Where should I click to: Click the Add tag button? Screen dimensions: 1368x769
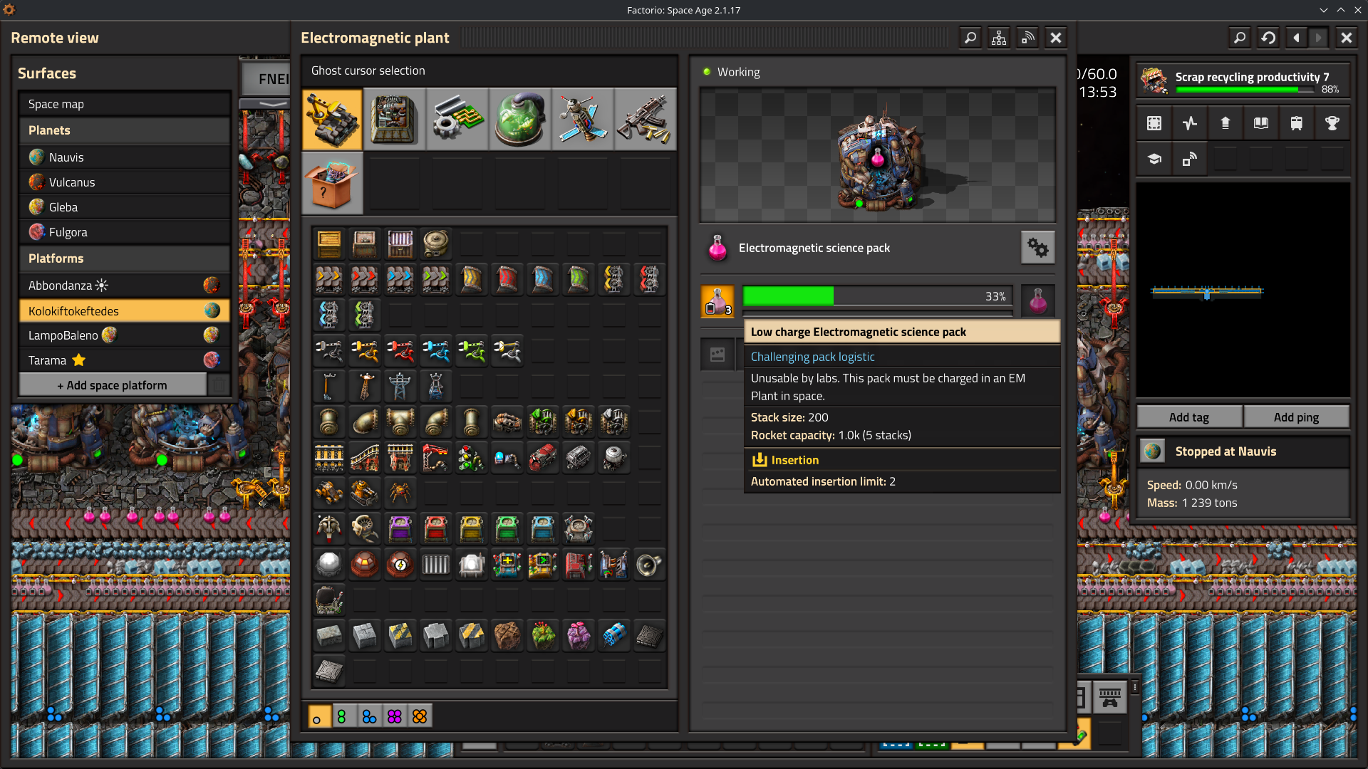coord(1189,417)
